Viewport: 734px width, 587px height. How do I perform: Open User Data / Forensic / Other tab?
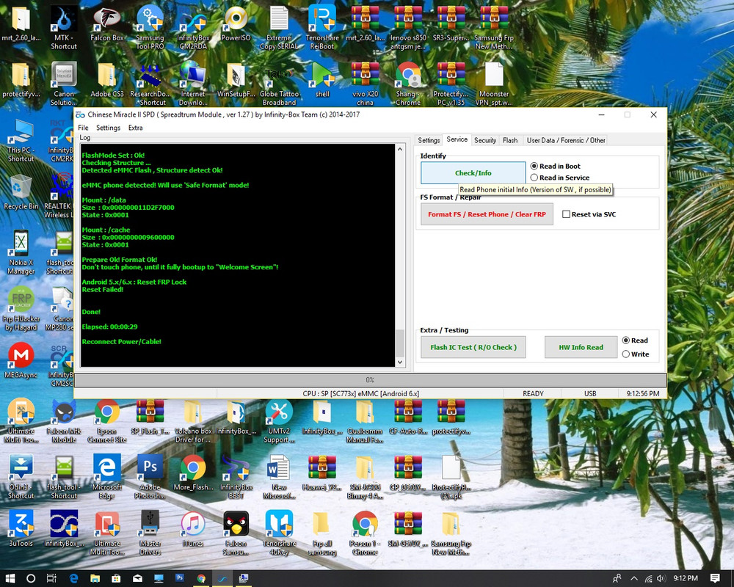point(565,140)
